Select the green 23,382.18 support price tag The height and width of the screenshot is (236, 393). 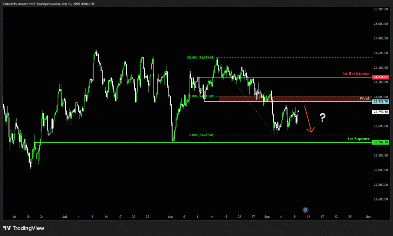(x=380, y=142)
